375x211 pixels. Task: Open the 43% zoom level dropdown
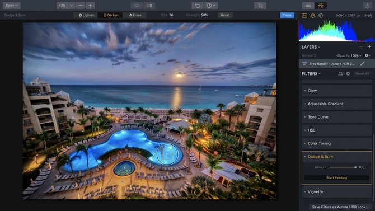pos(65,6)
